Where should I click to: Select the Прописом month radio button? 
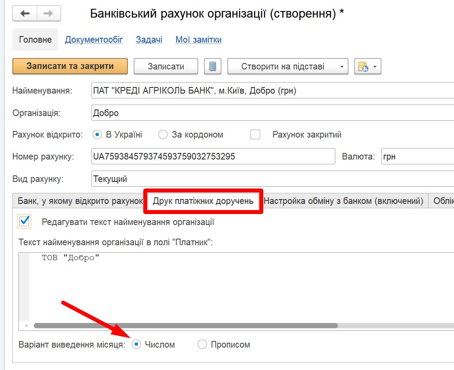202,344
